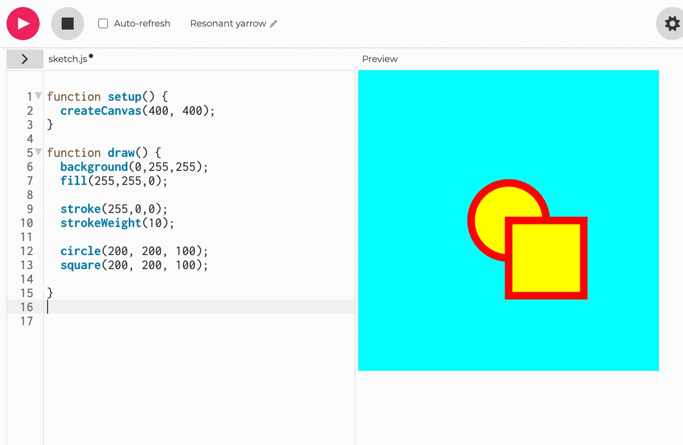This screenshot has width=683, height=445.
Task: Collapse the setup function fold arrow
Action: coord(38,96)
